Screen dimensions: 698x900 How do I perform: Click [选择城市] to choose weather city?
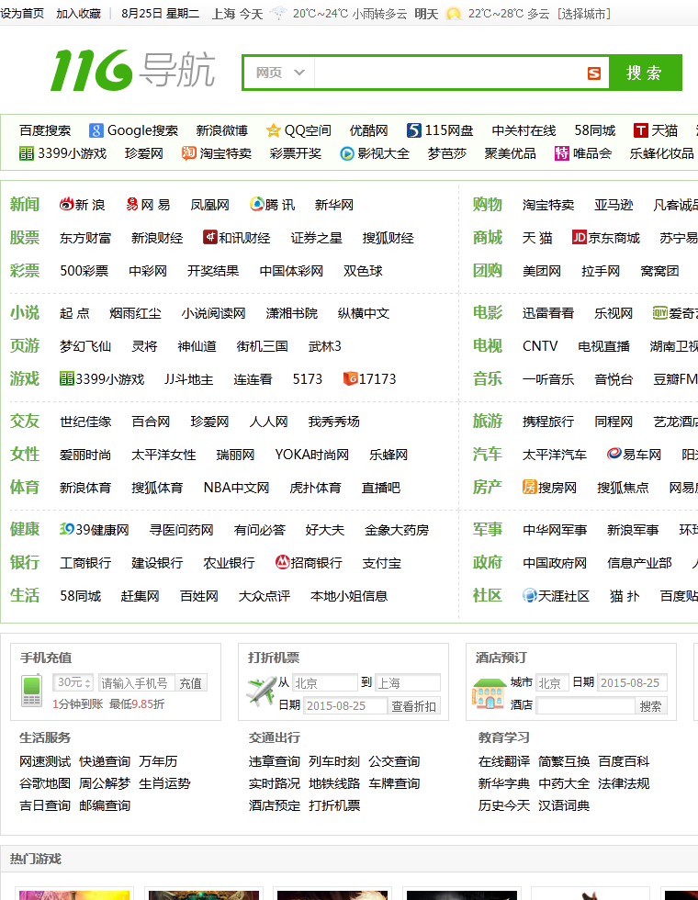[584, 14]
